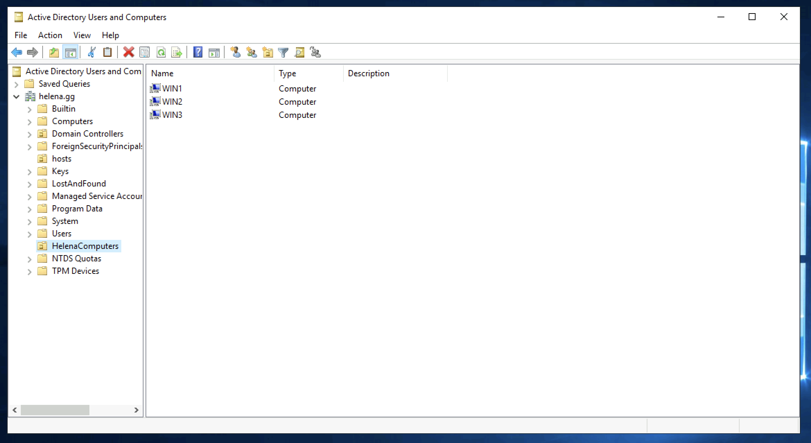Toggle the Show/Hide Action Pane button
Viewport: 811px width, 443px height.
[214, 52]
